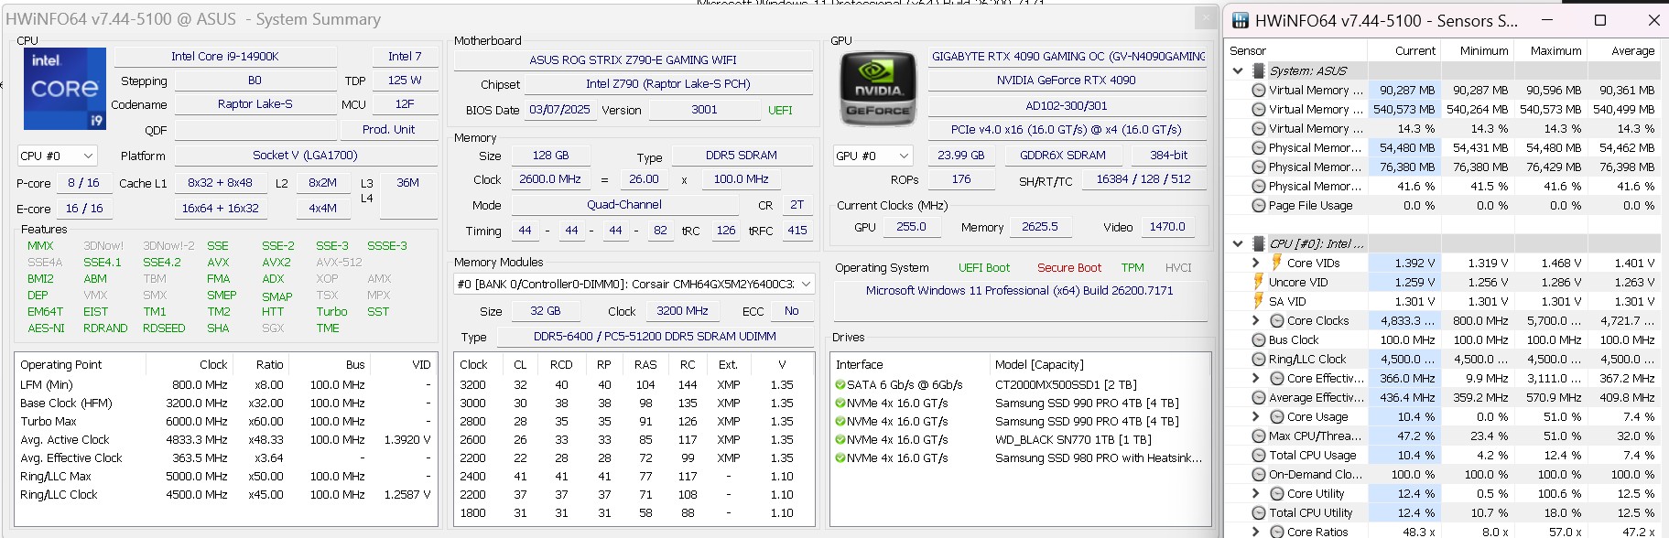Expand the Core Effective clocks row
Image resolution: width=1669 pixels, height=538 pixels.
[1256, 378]
